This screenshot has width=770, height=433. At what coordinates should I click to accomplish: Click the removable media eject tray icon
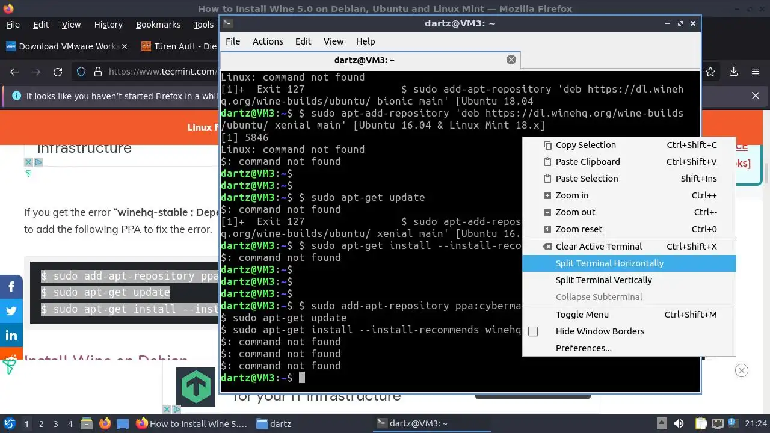[x=661, y=423]
